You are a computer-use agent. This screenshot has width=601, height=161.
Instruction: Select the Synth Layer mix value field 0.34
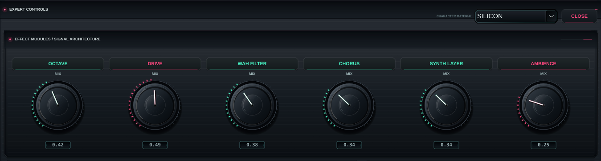pos(446,145)
